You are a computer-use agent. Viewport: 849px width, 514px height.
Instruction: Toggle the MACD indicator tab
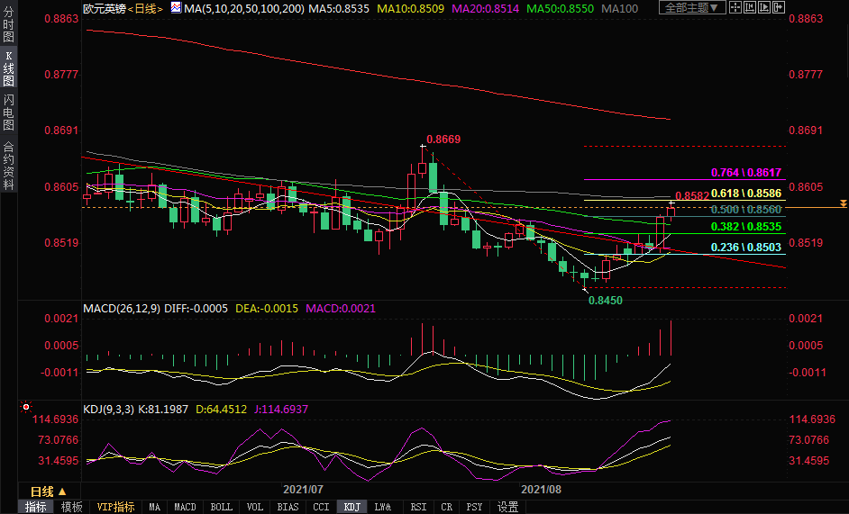pyautogui.click(x=185, y=507)
